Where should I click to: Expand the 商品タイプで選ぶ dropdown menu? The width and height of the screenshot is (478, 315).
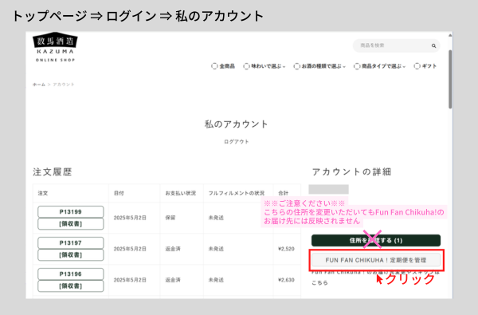click(379, 66)
